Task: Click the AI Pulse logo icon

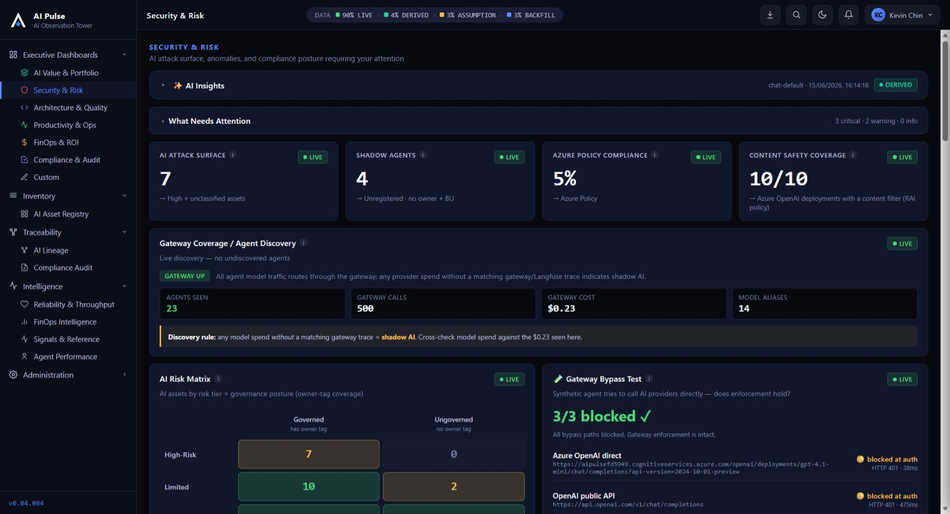Action: [x=18, y=20]
